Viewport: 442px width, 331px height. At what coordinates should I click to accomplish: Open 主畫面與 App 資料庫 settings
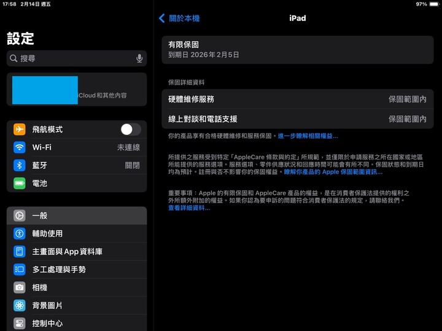(x=77, y=251)
